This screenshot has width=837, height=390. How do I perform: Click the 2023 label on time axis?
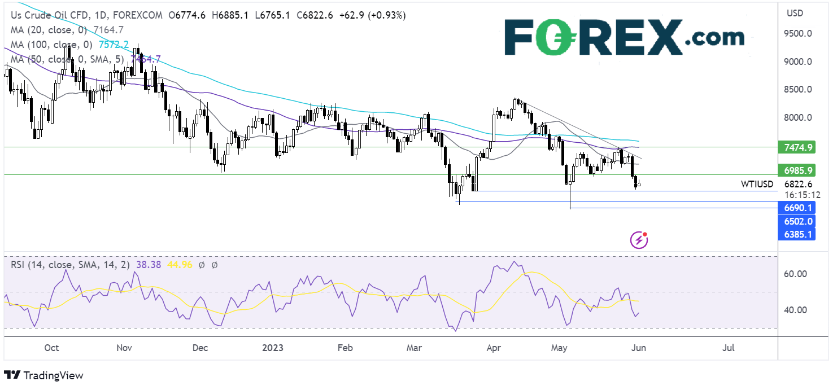(272, 348)
